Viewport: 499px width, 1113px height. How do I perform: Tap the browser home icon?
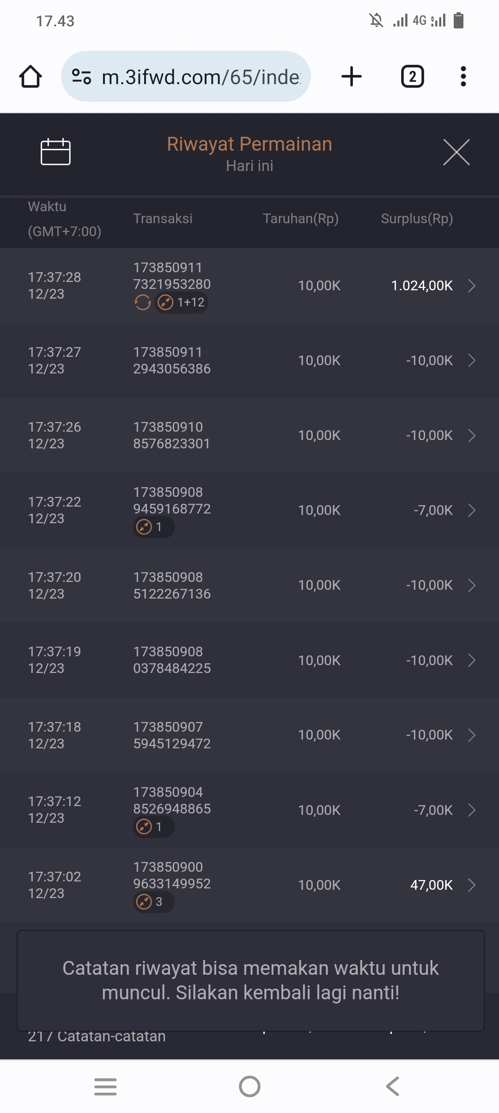tap(30, 76)
